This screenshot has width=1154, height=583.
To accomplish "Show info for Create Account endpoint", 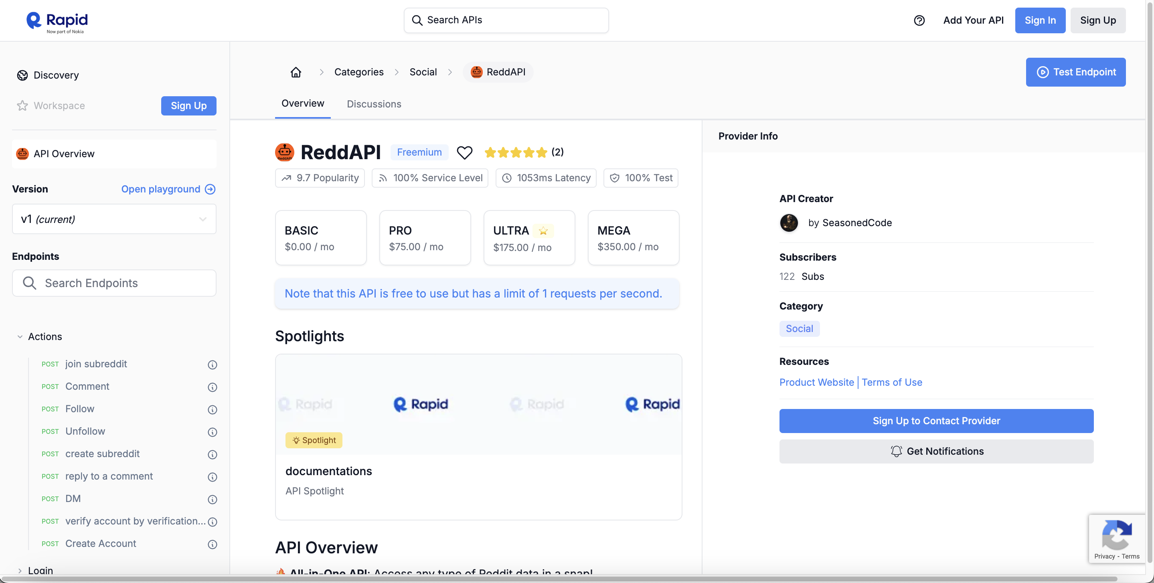I will pos(213,544).
